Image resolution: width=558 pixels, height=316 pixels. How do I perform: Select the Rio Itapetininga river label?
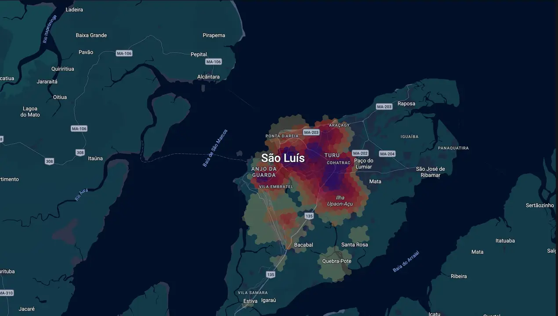[x=50, y=29]
